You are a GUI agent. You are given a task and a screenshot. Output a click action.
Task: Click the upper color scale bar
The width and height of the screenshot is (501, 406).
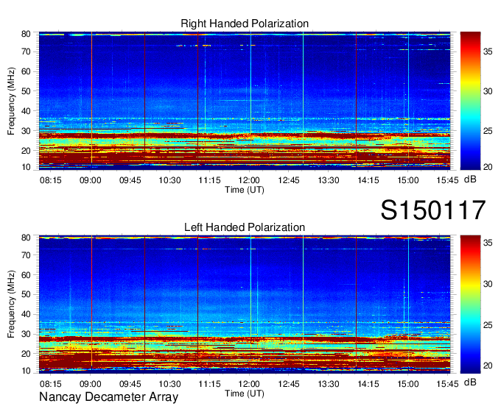pyautogui.click(x=470, y=101)
